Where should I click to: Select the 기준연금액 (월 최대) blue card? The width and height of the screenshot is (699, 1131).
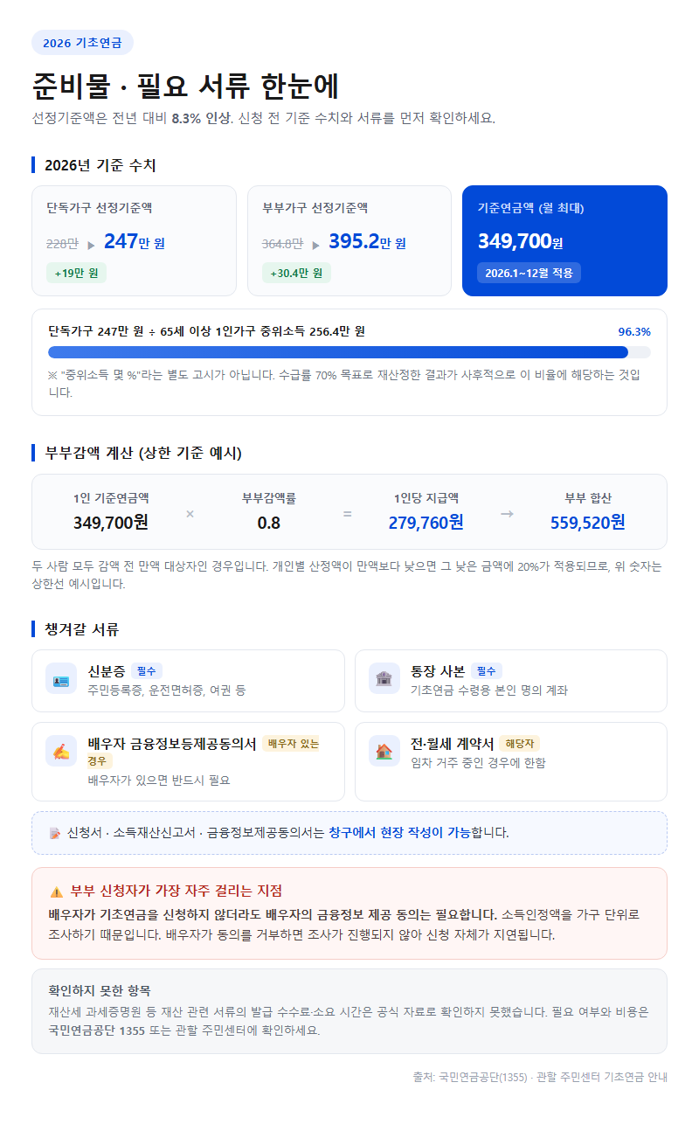(564, 240)
